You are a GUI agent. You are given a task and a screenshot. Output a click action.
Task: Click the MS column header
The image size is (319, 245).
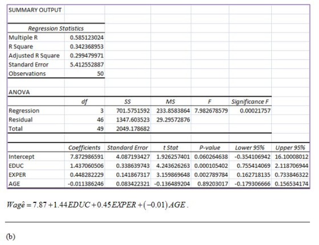(170, 102)
